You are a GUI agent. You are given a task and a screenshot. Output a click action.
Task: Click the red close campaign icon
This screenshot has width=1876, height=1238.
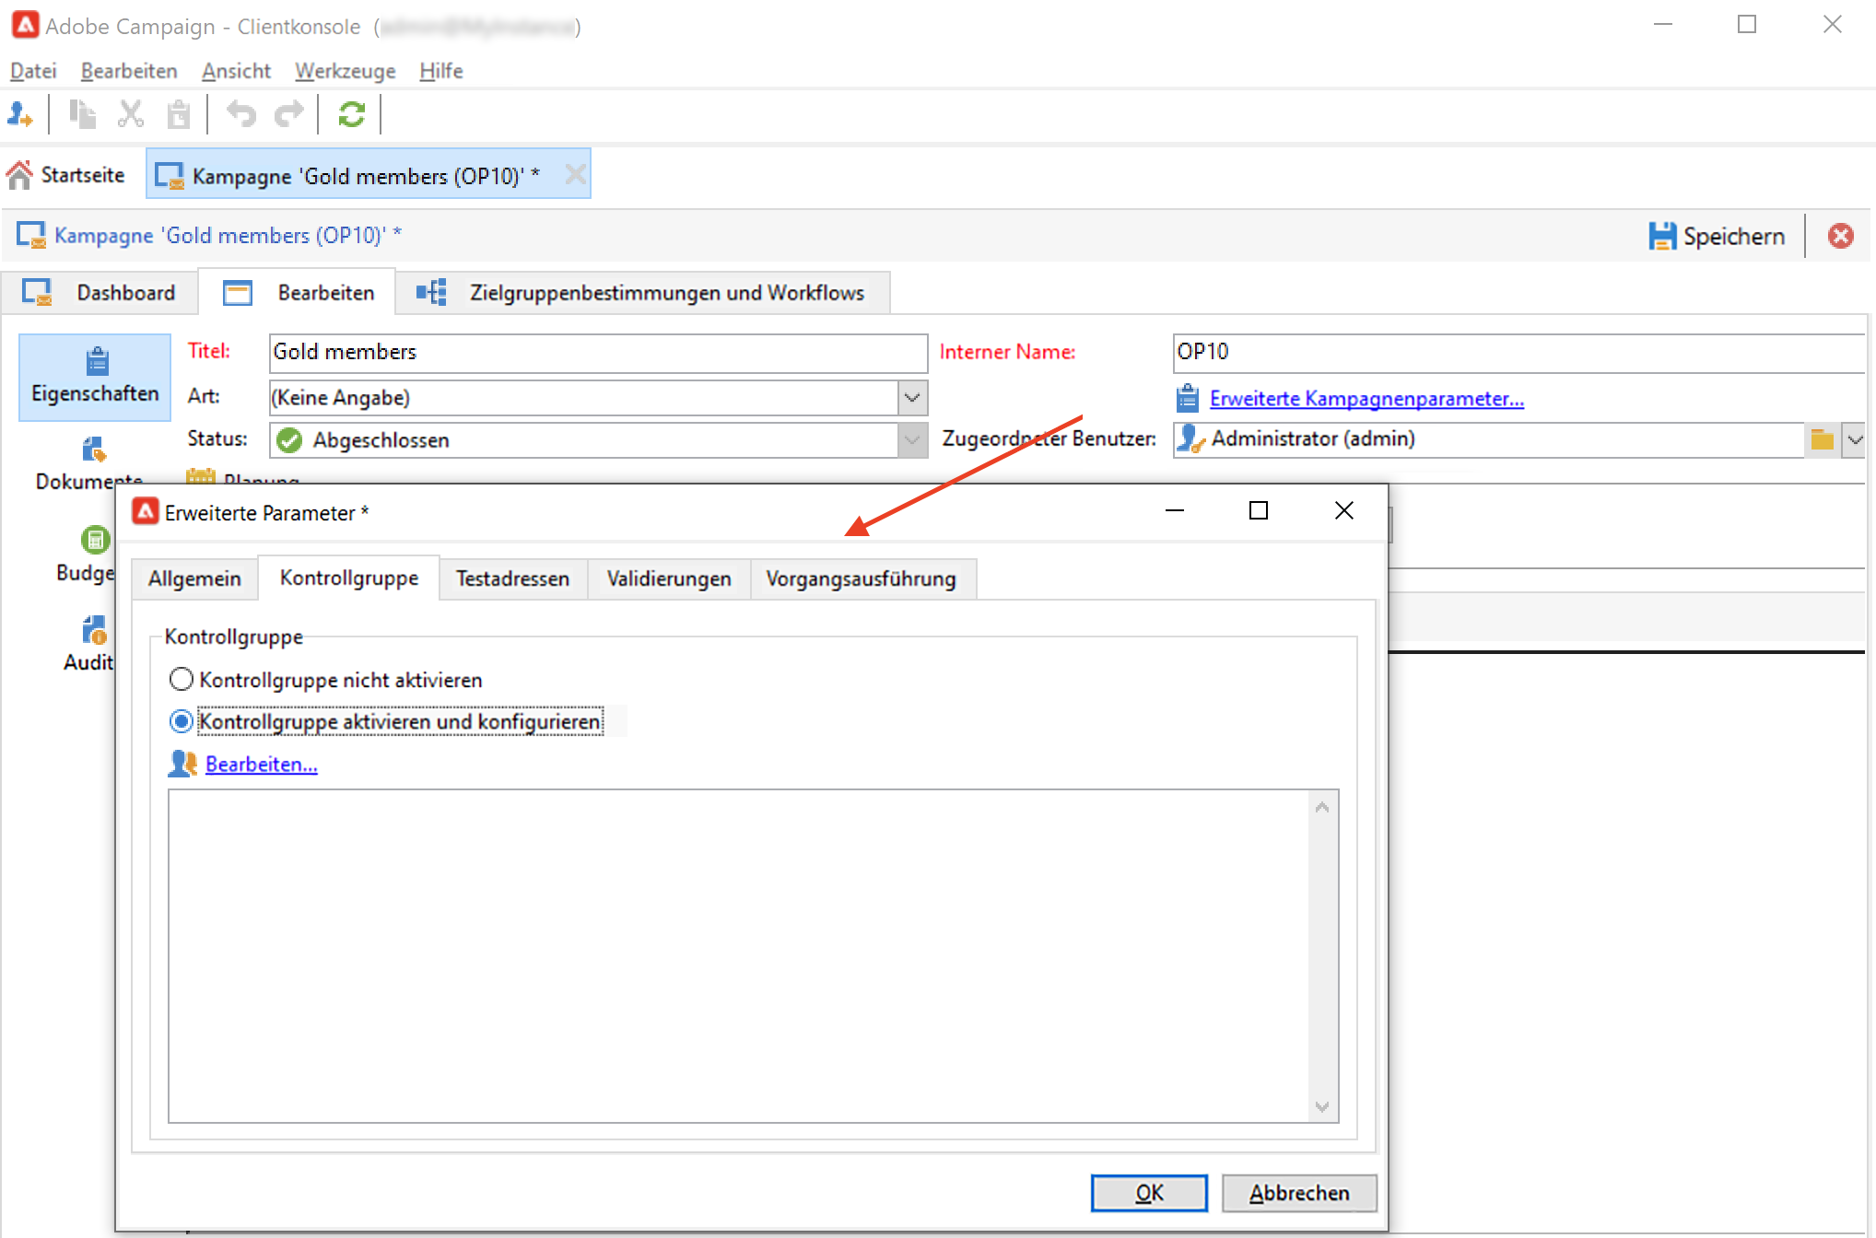point(1840,236)
